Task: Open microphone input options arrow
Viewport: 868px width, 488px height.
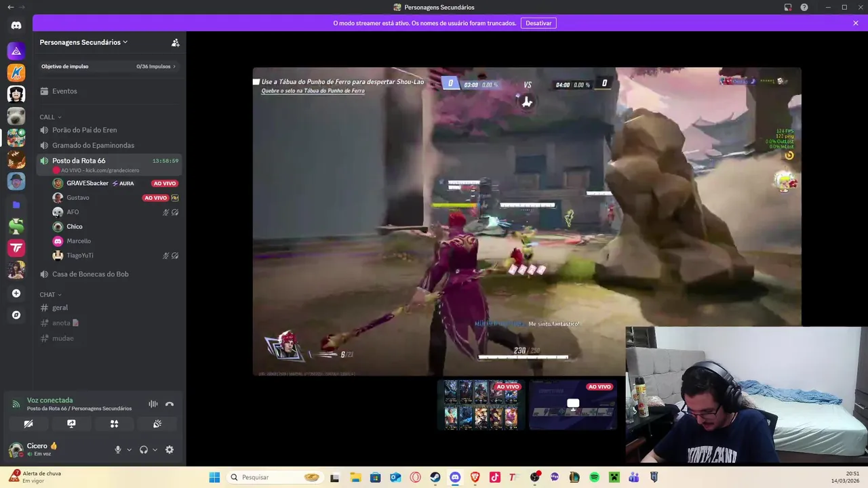Action: 129,449
